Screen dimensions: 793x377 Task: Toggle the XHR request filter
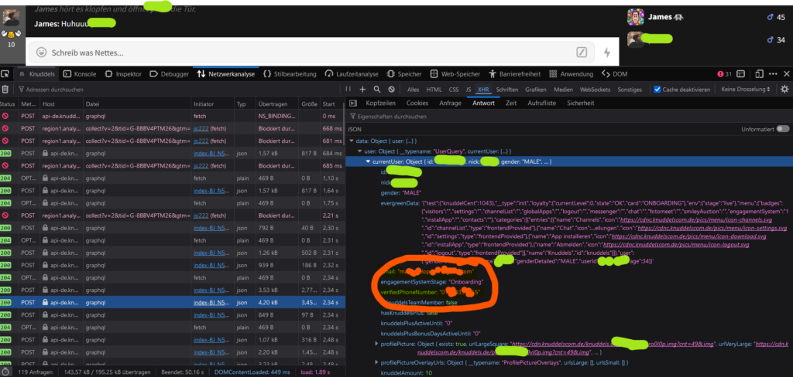483,90
